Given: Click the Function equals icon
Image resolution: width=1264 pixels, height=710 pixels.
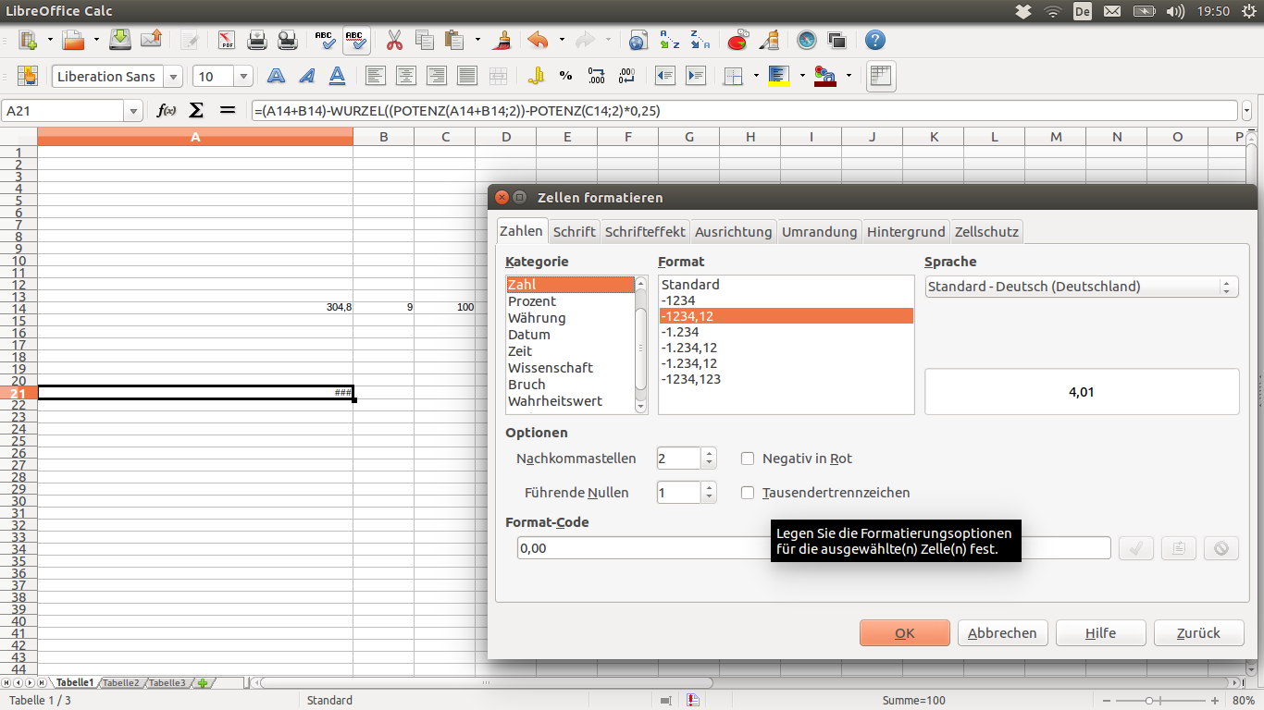Looking at the screenshot, I should click(x=227, y=111).
